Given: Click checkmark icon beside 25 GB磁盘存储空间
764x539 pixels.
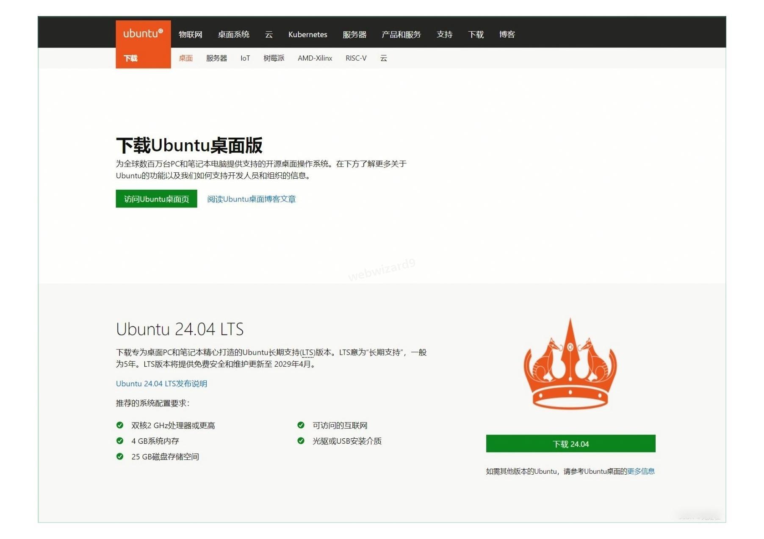Looking at the screenshot, I should [120, 456].
